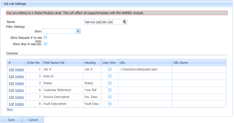The image size is (234, 123).
Task: Delete the Date In column row
Action: (19, 76)
